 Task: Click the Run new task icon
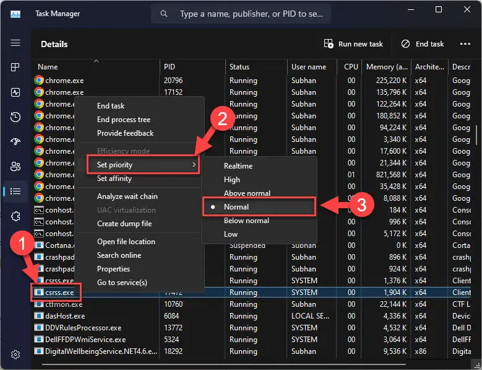(329, 44)
